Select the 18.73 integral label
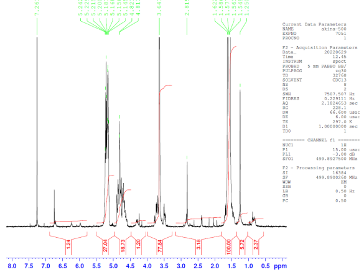Viewport: 364px width, 272px height. point(123,246)
